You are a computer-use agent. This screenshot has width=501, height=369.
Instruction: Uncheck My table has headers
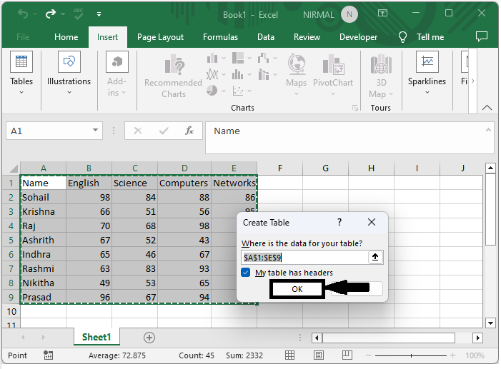(x=246, y=273)
